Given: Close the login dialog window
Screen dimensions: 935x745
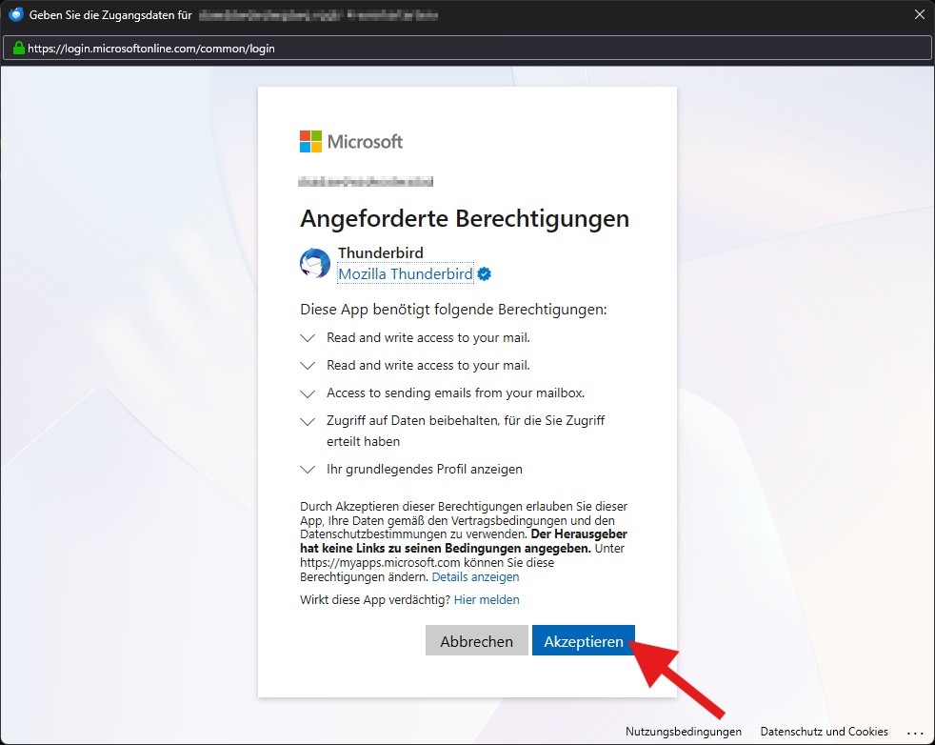Looking at the screenshot, I should [x=919, y=15].
